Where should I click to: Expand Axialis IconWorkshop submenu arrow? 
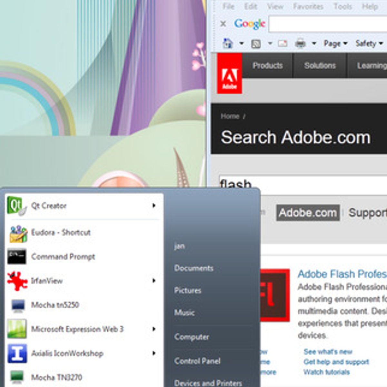(x=154, y=353)
